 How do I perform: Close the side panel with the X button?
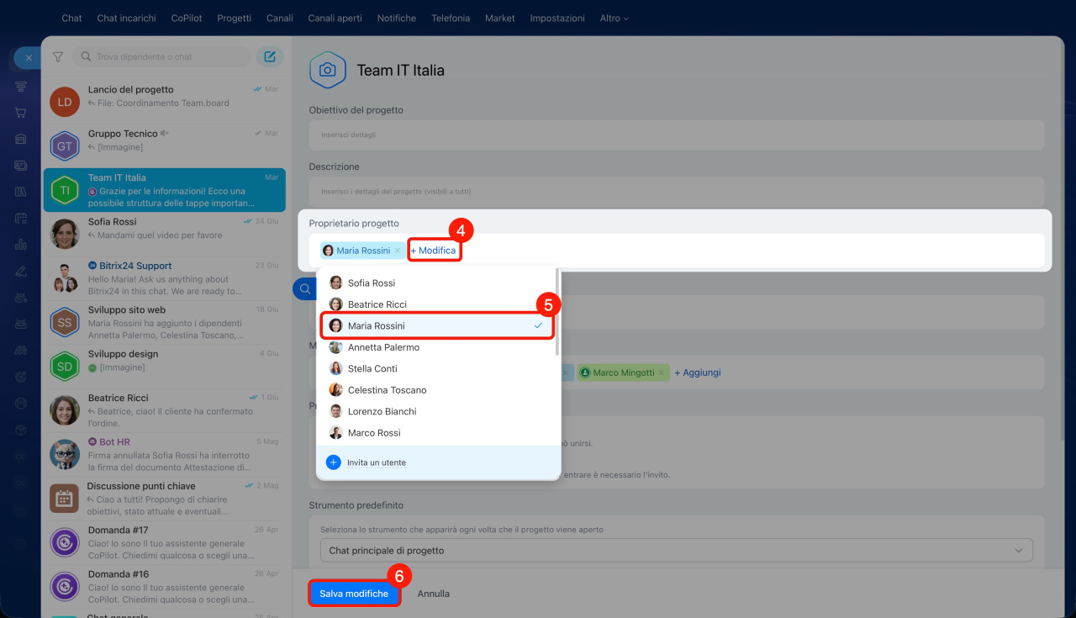29,58
